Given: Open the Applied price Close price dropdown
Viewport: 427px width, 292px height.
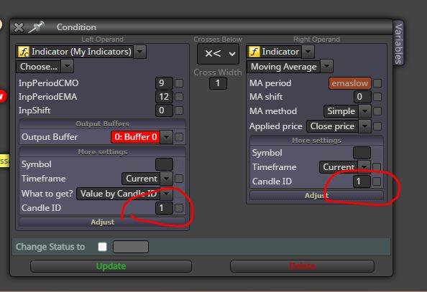Looking at the screenshot, I should click(364, 126).
